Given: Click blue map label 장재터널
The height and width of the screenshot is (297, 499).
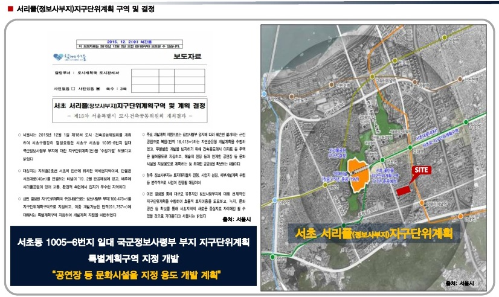Looking at the screenshot, I should point(341,174).
